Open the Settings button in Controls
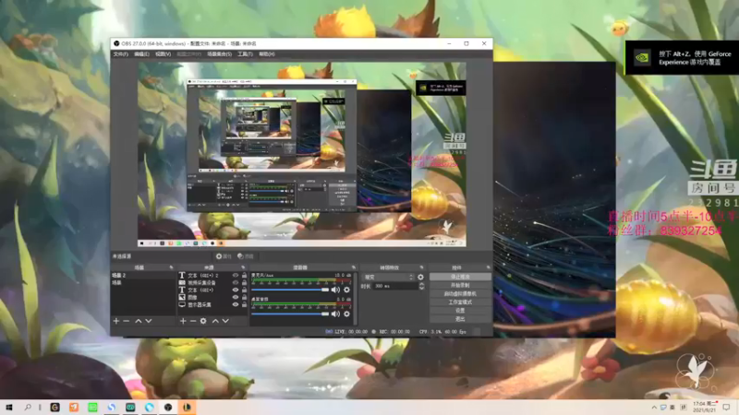The height and width of the screenshot is (415, 739). [460, 311]
